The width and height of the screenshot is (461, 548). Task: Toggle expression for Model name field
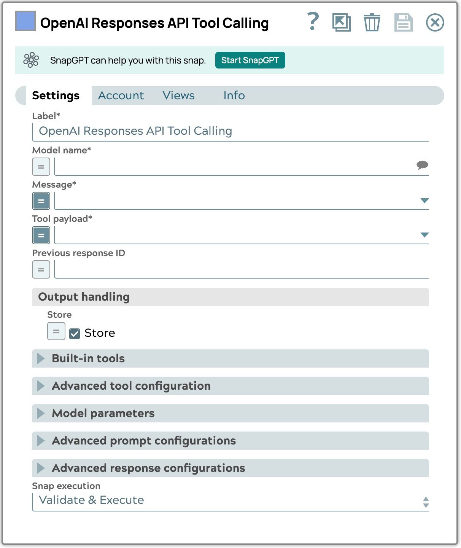coord(41,167)
